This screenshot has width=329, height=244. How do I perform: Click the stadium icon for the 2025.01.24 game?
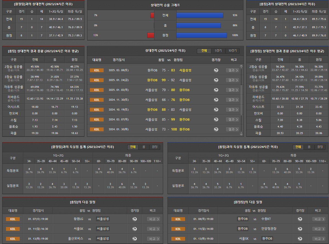point(216,80)
